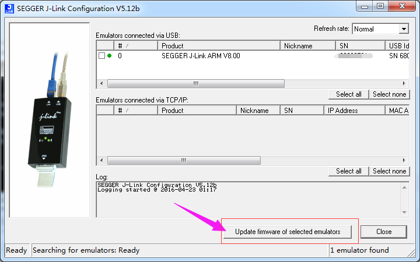Sort TCP/IP list by # column
Screen dimensions: 420x262
(136, 111)
